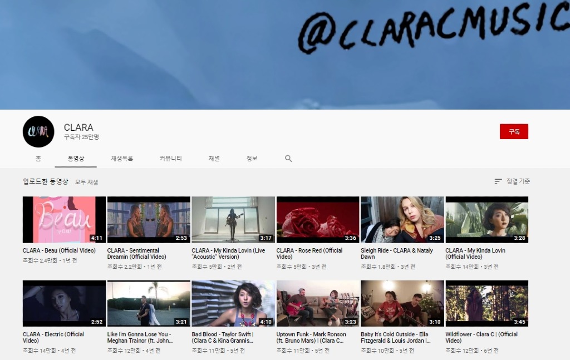This screenshot has height=360, width=570.
Task: Click the 'Like I'm Gonna Lose You' title link
Action: click(140, 338)
